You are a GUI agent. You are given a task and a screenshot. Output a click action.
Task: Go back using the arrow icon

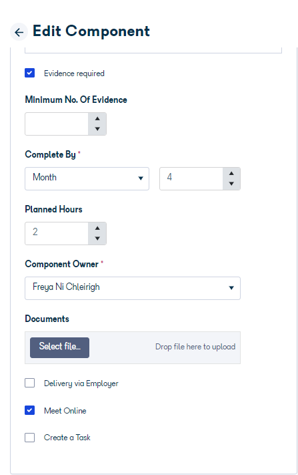pos(19,32)
